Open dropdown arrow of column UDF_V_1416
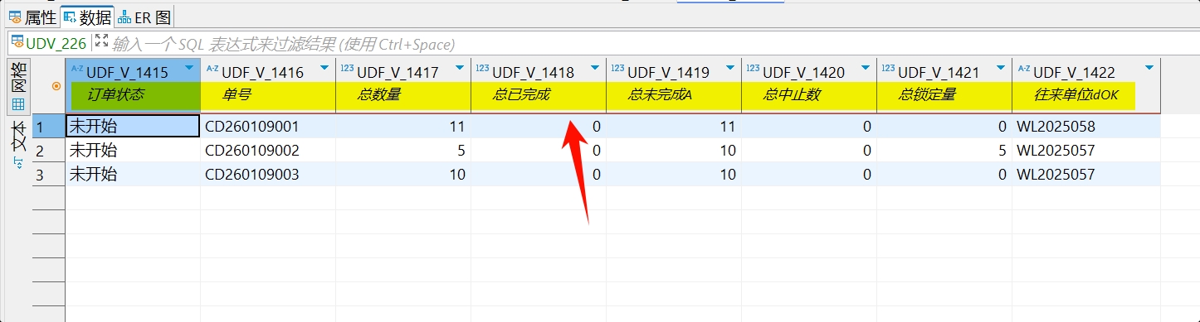The image size is (1200, 322). pos(325,69)
